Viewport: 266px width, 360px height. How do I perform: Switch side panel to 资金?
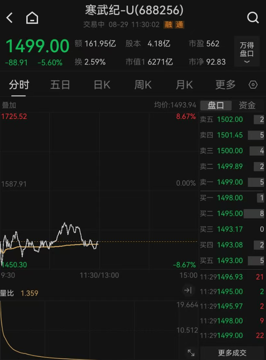tap(247, 105)
